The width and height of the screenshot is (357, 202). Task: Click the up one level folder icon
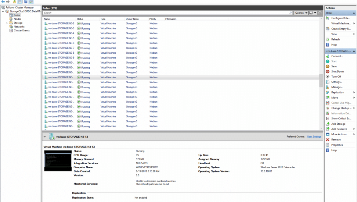14,2
